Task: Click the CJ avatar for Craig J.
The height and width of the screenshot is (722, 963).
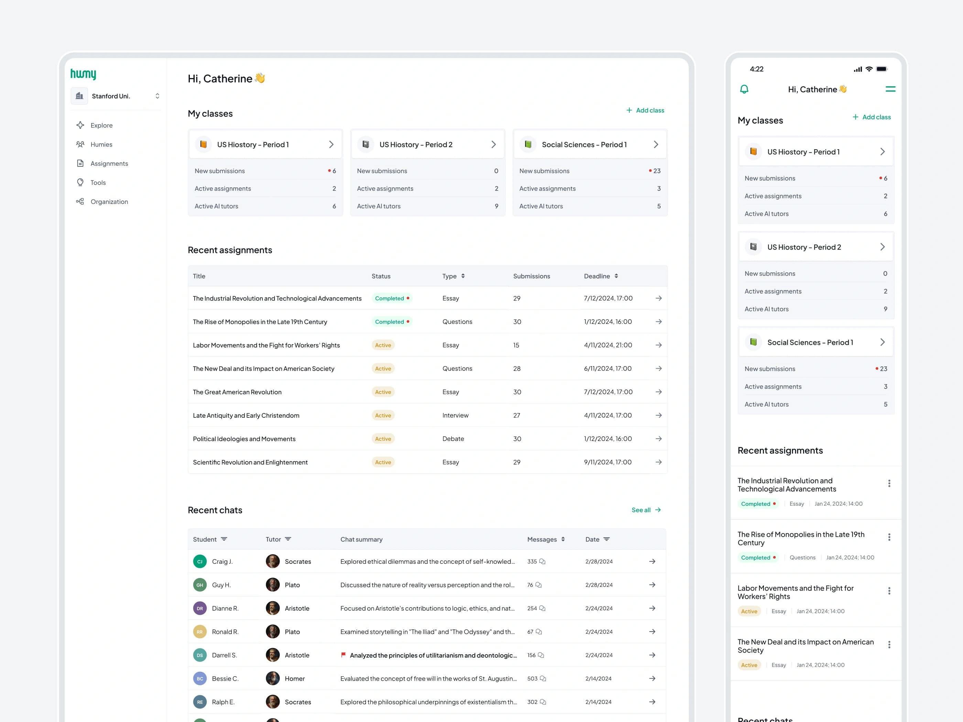Action: (x=200, y=561)
